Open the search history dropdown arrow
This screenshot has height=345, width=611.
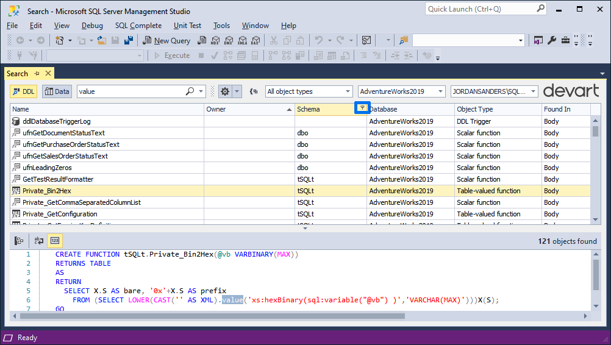(201, 91)
